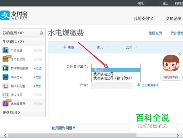The image size is (183, 138).
Task: Open 交易记录 nav tab
Action: coord(173,19)
